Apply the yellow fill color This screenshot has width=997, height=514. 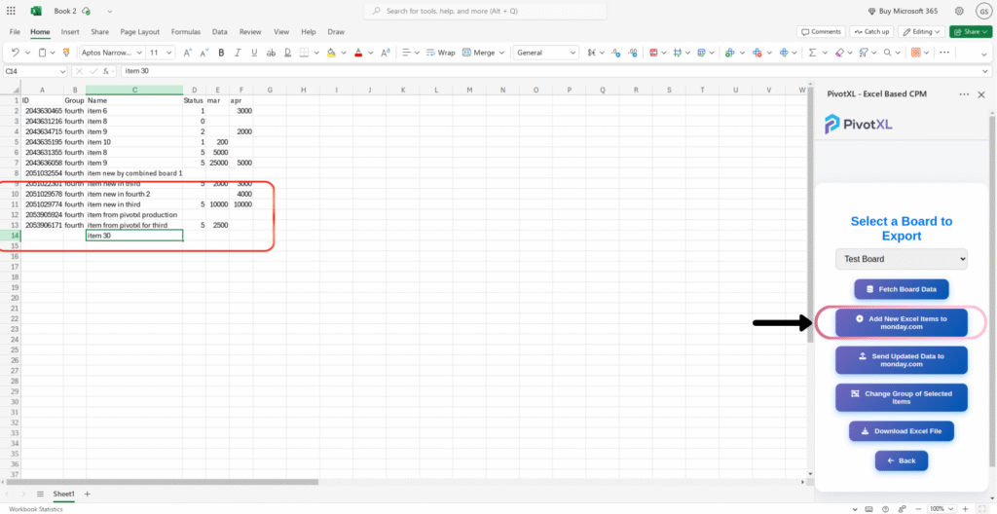point(331,53)
